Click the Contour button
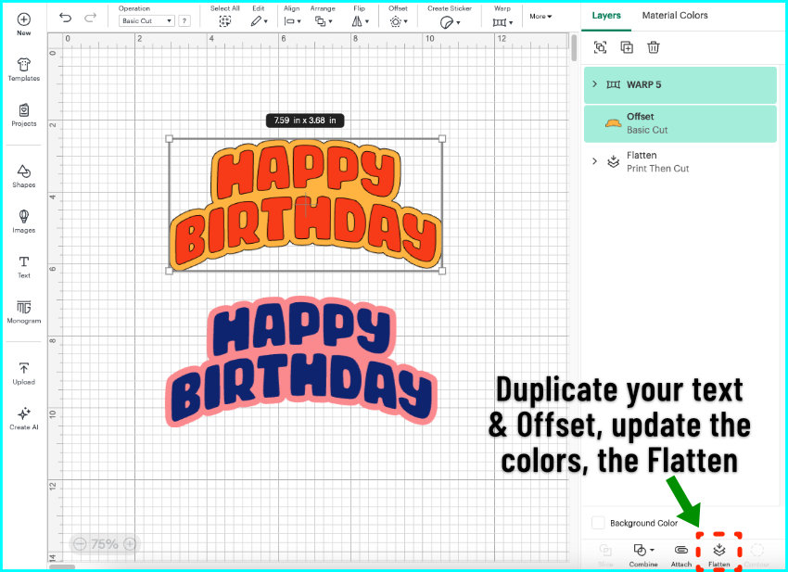The image size is (788, 572). [757, 555]
